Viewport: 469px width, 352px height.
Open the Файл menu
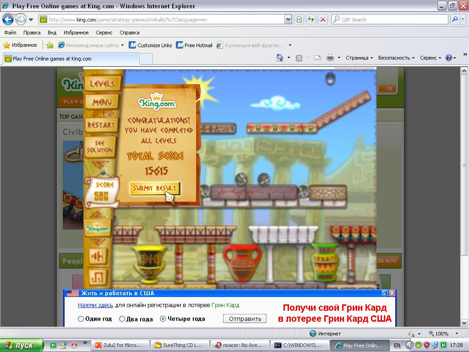(10, 33)
